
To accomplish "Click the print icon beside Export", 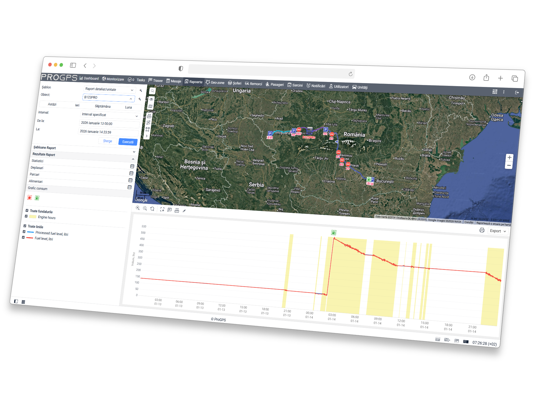I will point(482,230).
